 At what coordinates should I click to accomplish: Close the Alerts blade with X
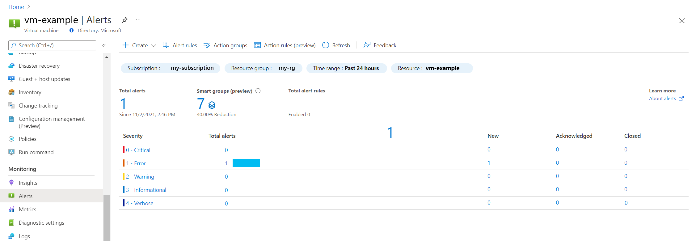(682, 21)
